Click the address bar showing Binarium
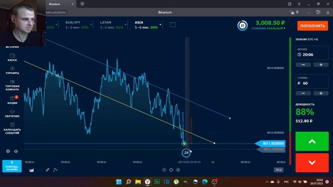This screenshot has height=187, width=333. click(165, 12)
